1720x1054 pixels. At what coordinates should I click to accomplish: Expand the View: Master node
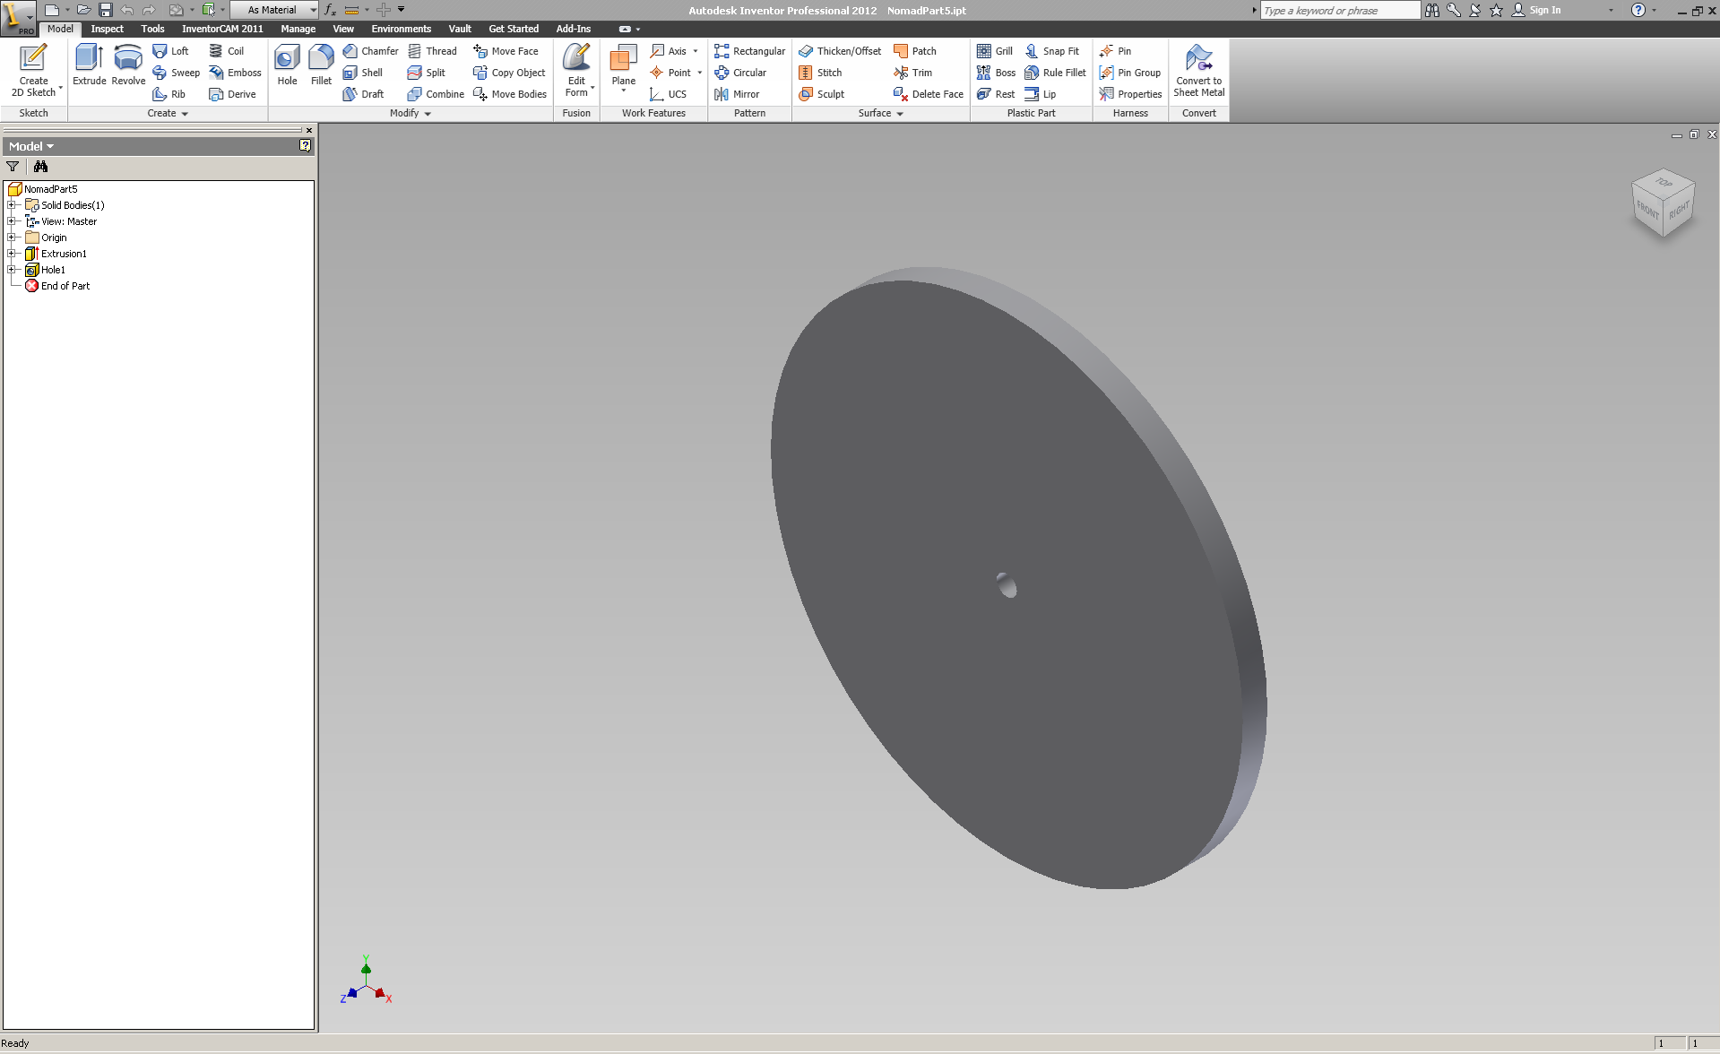[12, 221]
